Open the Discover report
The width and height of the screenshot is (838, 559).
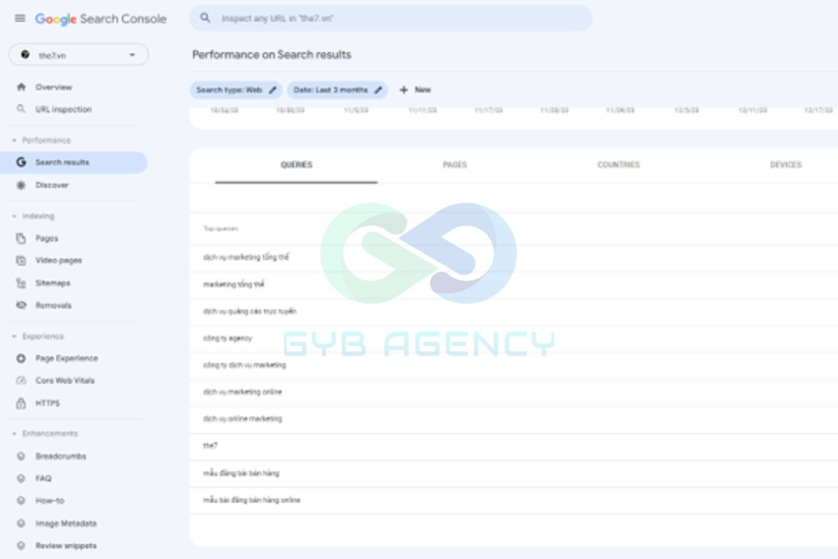[52, 185]
